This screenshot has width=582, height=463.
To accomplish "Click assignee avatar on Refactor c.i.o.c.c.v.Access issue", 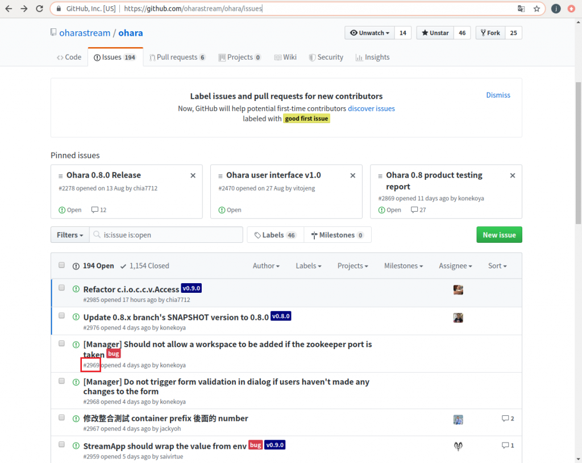I will click(x=458, y=289).
